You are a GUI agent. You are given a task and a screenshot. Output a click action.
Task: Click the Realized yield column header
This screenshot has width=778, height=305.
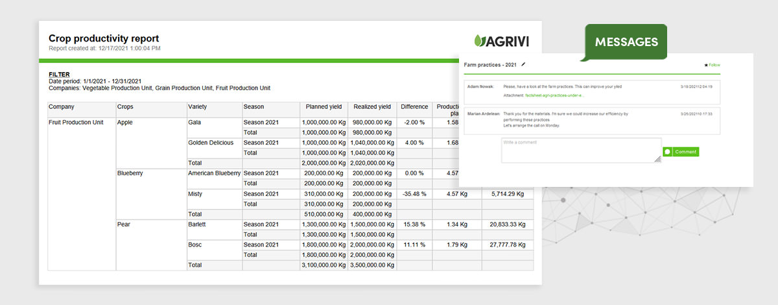pos(371,107)
